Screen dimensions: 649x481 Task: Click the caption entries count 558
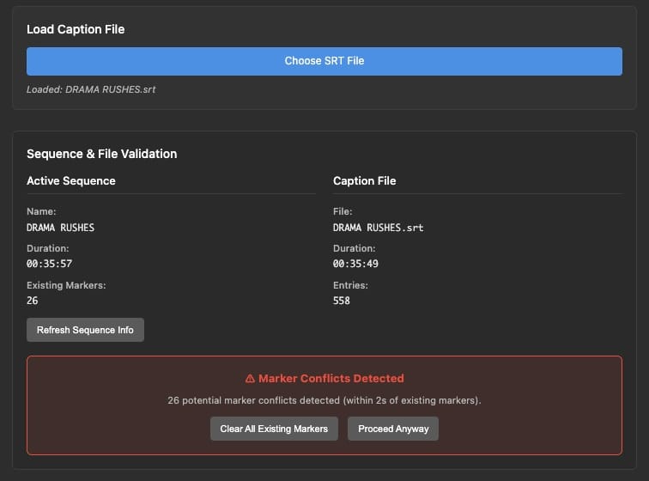coord(342,301)
